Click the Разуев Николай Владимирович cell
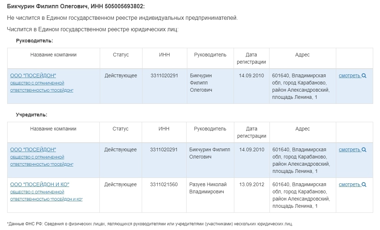 coord(208,188)
